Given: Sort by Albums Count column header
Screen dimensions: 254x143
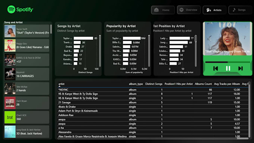Looking at the screenshot, I should pos(203,84).
